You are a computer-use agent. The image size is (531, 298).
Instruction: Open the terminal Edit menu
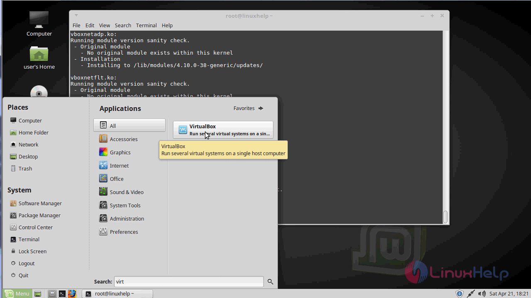click(x=90, y=25)
